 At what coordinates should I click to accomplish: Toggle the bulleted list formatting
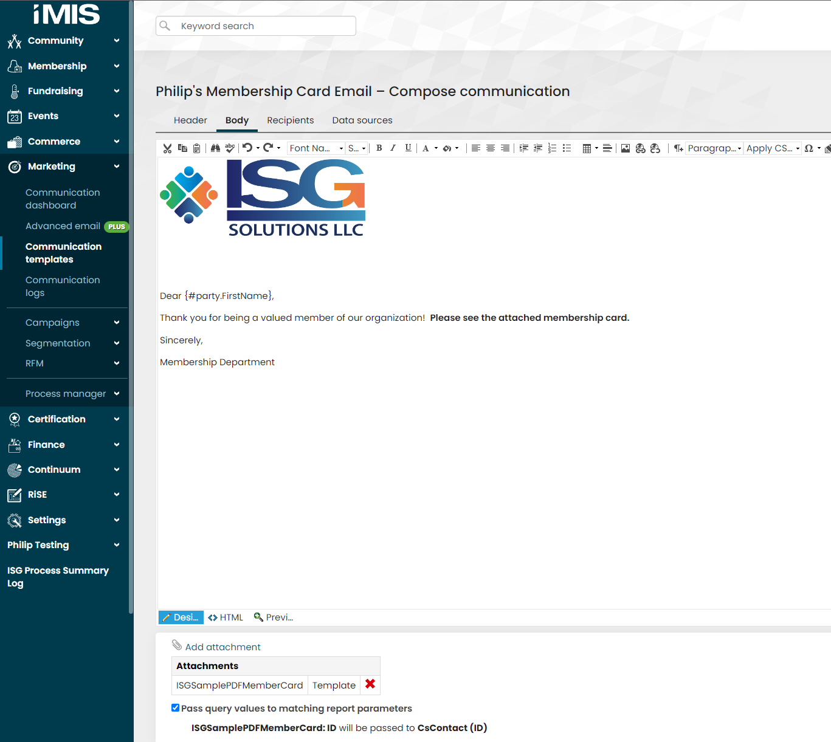(567, 148)
